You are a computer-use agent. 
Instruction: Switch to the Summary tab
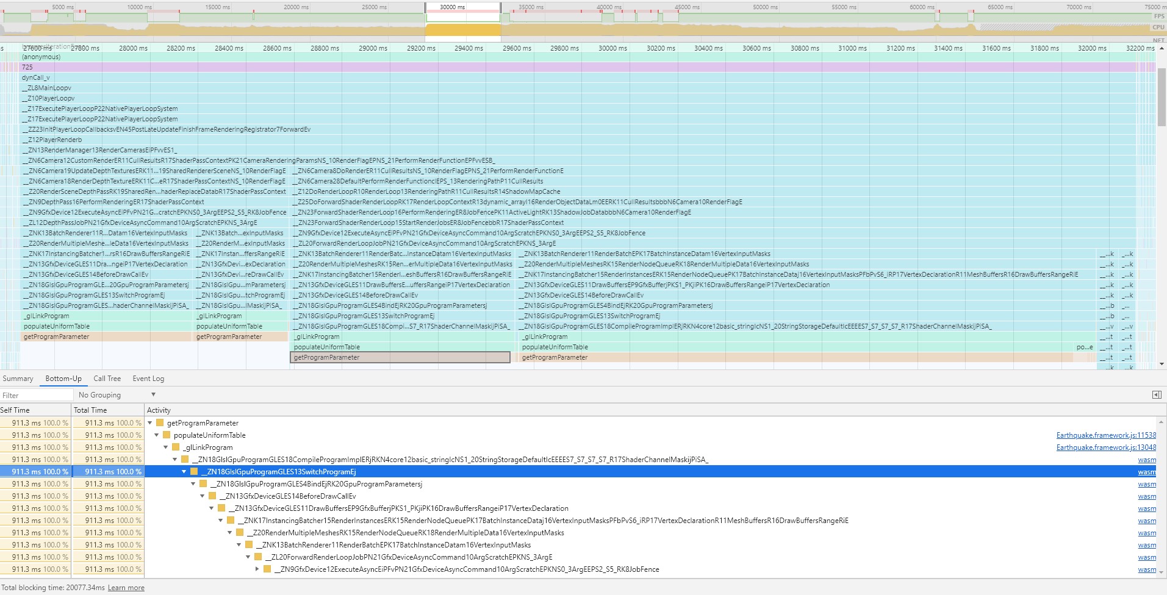[18, 379]
